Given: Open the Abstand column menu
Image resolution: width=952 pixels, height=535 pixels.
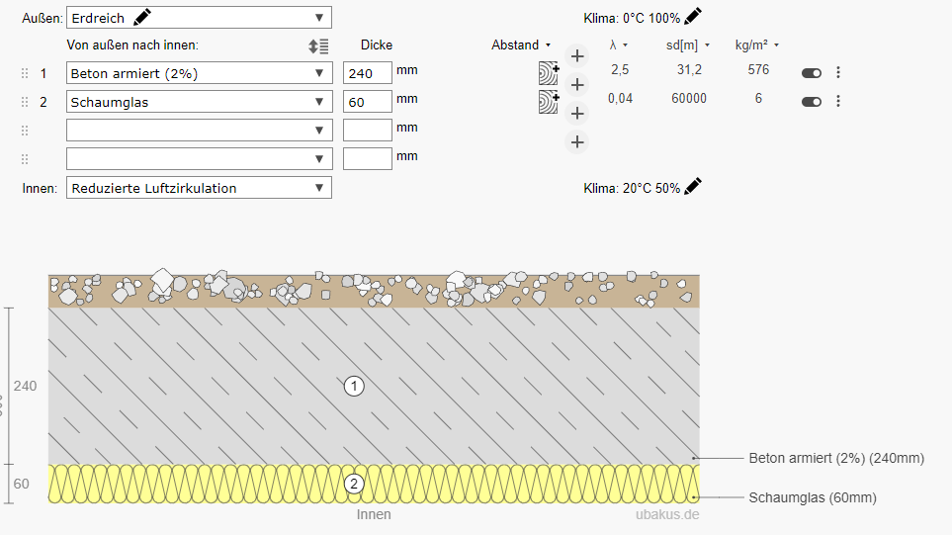Looking at the screenshot, I should 521,45.
